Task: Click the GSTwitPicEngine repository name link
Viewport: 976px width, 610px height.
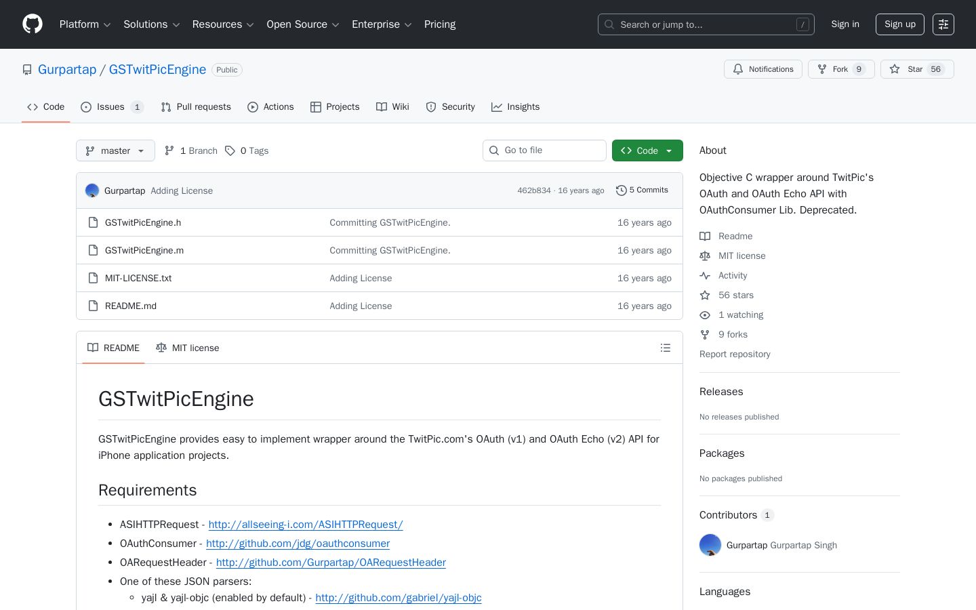Action: [157, 70]
